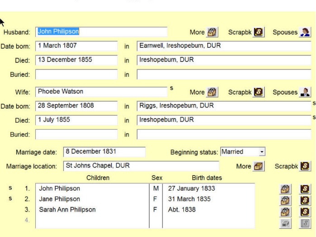Screen dimensions: 316x237
Task: Click wife's empty burial place field
Action: (224, 134)
